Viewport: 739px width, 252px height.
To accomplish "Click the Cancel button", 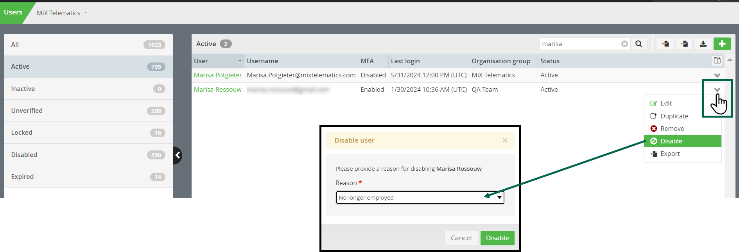I will coord(461,238).
